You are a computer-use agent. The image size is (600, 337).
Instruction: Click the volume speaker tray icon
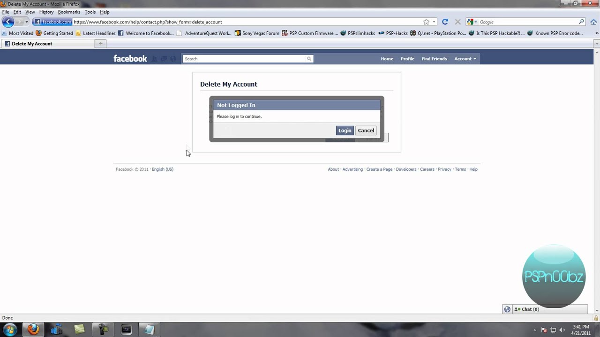point(562,330)
